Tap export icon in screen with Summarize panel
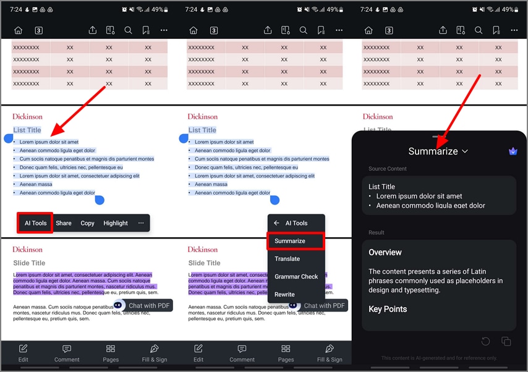 (x=443, y=30)
